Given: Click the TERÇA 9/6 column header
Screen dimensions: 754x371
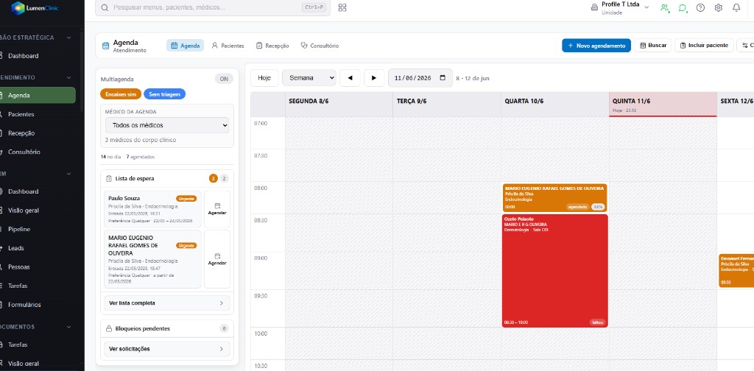Looking at the screenshot, I should pyautogui.click(x=447, y=104).
